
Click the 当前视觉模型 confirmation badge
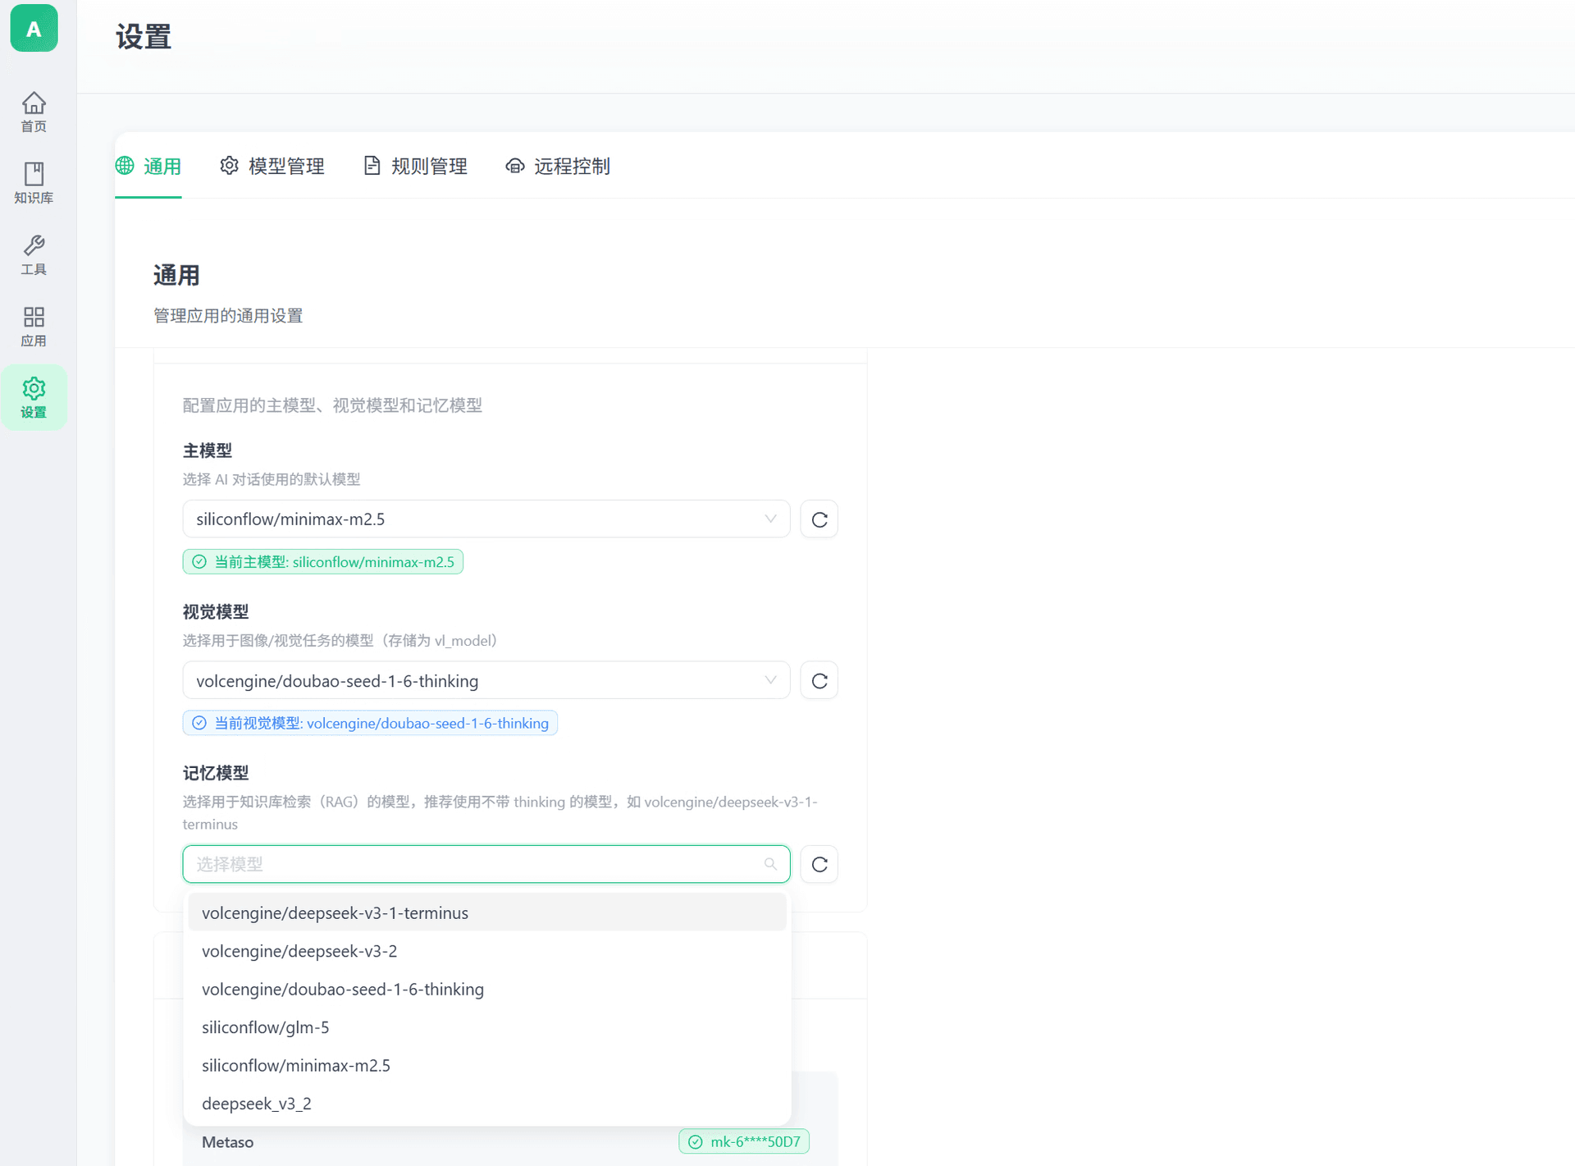[369, 723]
